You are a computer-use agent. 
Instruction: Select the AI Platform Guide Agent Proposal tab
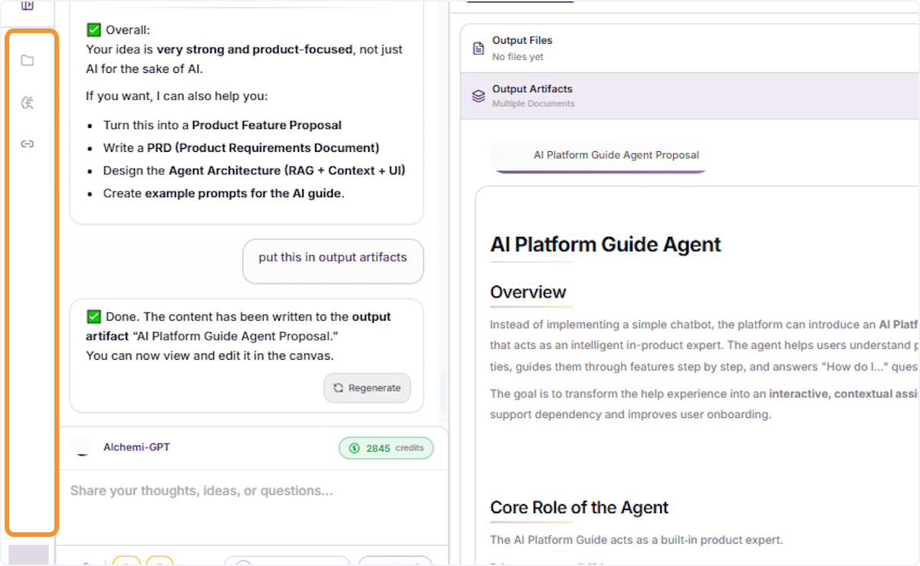point(599,156)
